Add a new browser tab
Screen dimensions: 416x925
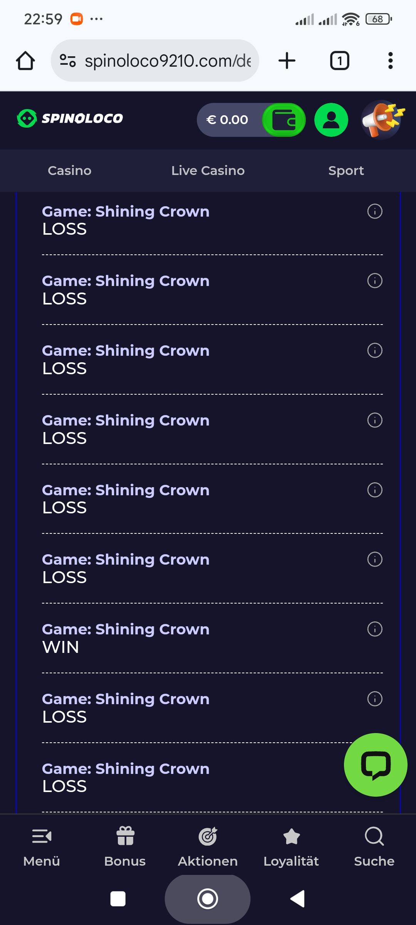coord(287,61)
